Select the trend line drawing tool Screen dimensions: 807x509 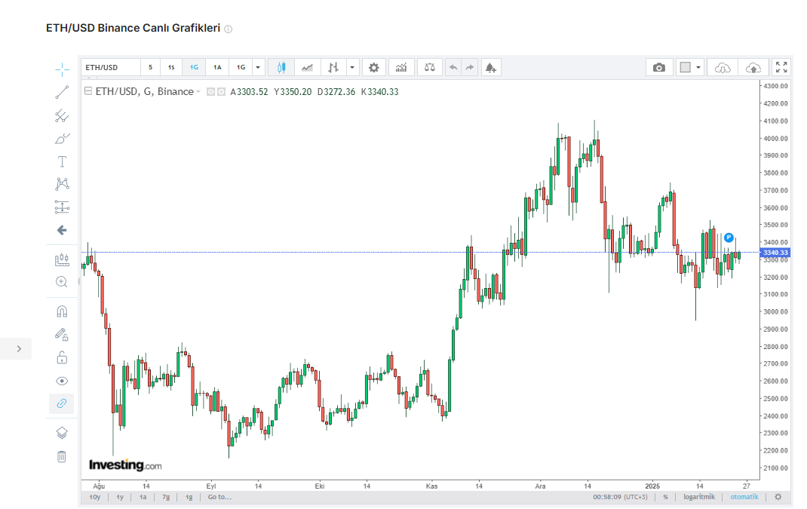tap(62, 93)
